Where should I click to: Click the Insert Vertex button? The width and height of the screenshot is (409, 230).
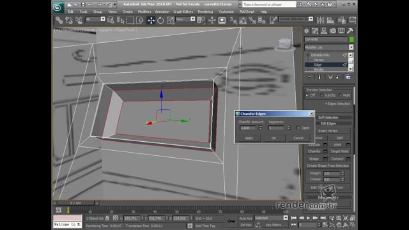pyautogui.click(x=328, y=130)
